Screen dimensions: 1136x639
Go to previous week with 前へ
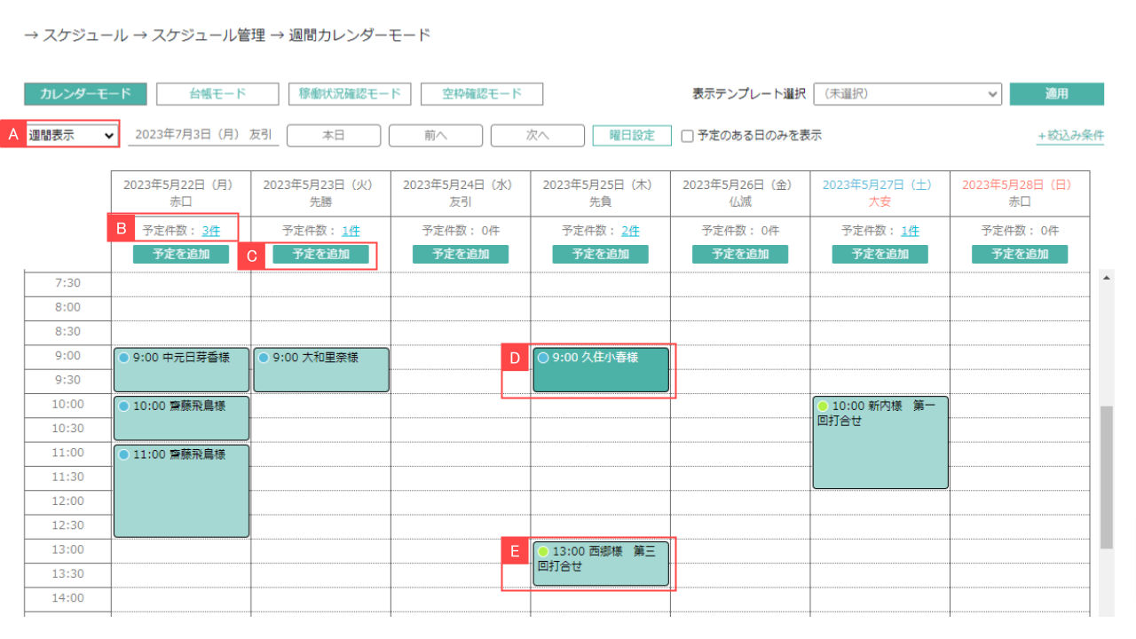(435, 135)
